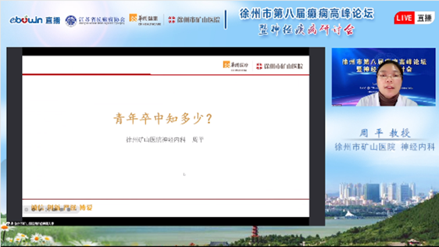Click the 徐州市矿山医院 logo in header
439x247 pixels.
194,20
